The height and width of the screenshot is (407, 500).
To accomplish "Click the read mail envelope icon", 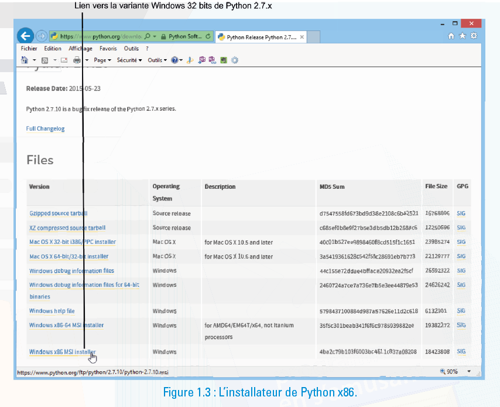I will tap(64, 60).
